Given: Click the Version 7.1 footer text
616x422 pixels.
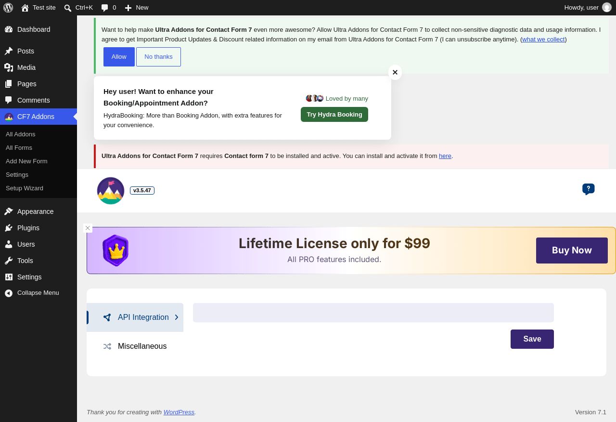Looking at the screenshot, I should [x=590, y=412].
